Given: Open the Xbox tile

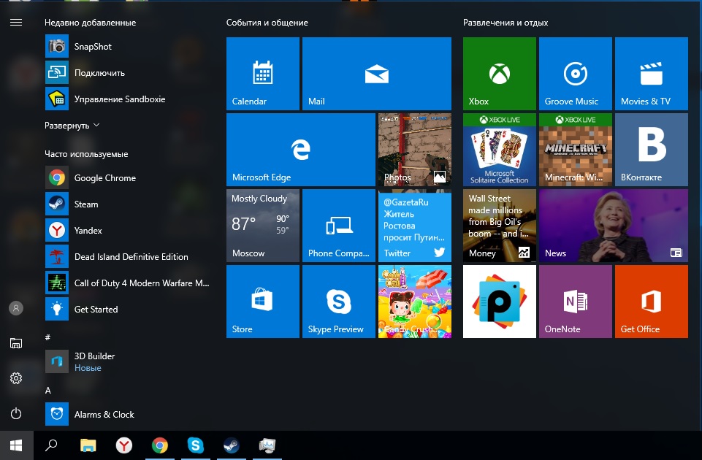Looking at the screenshot, I should coord(499,74).
